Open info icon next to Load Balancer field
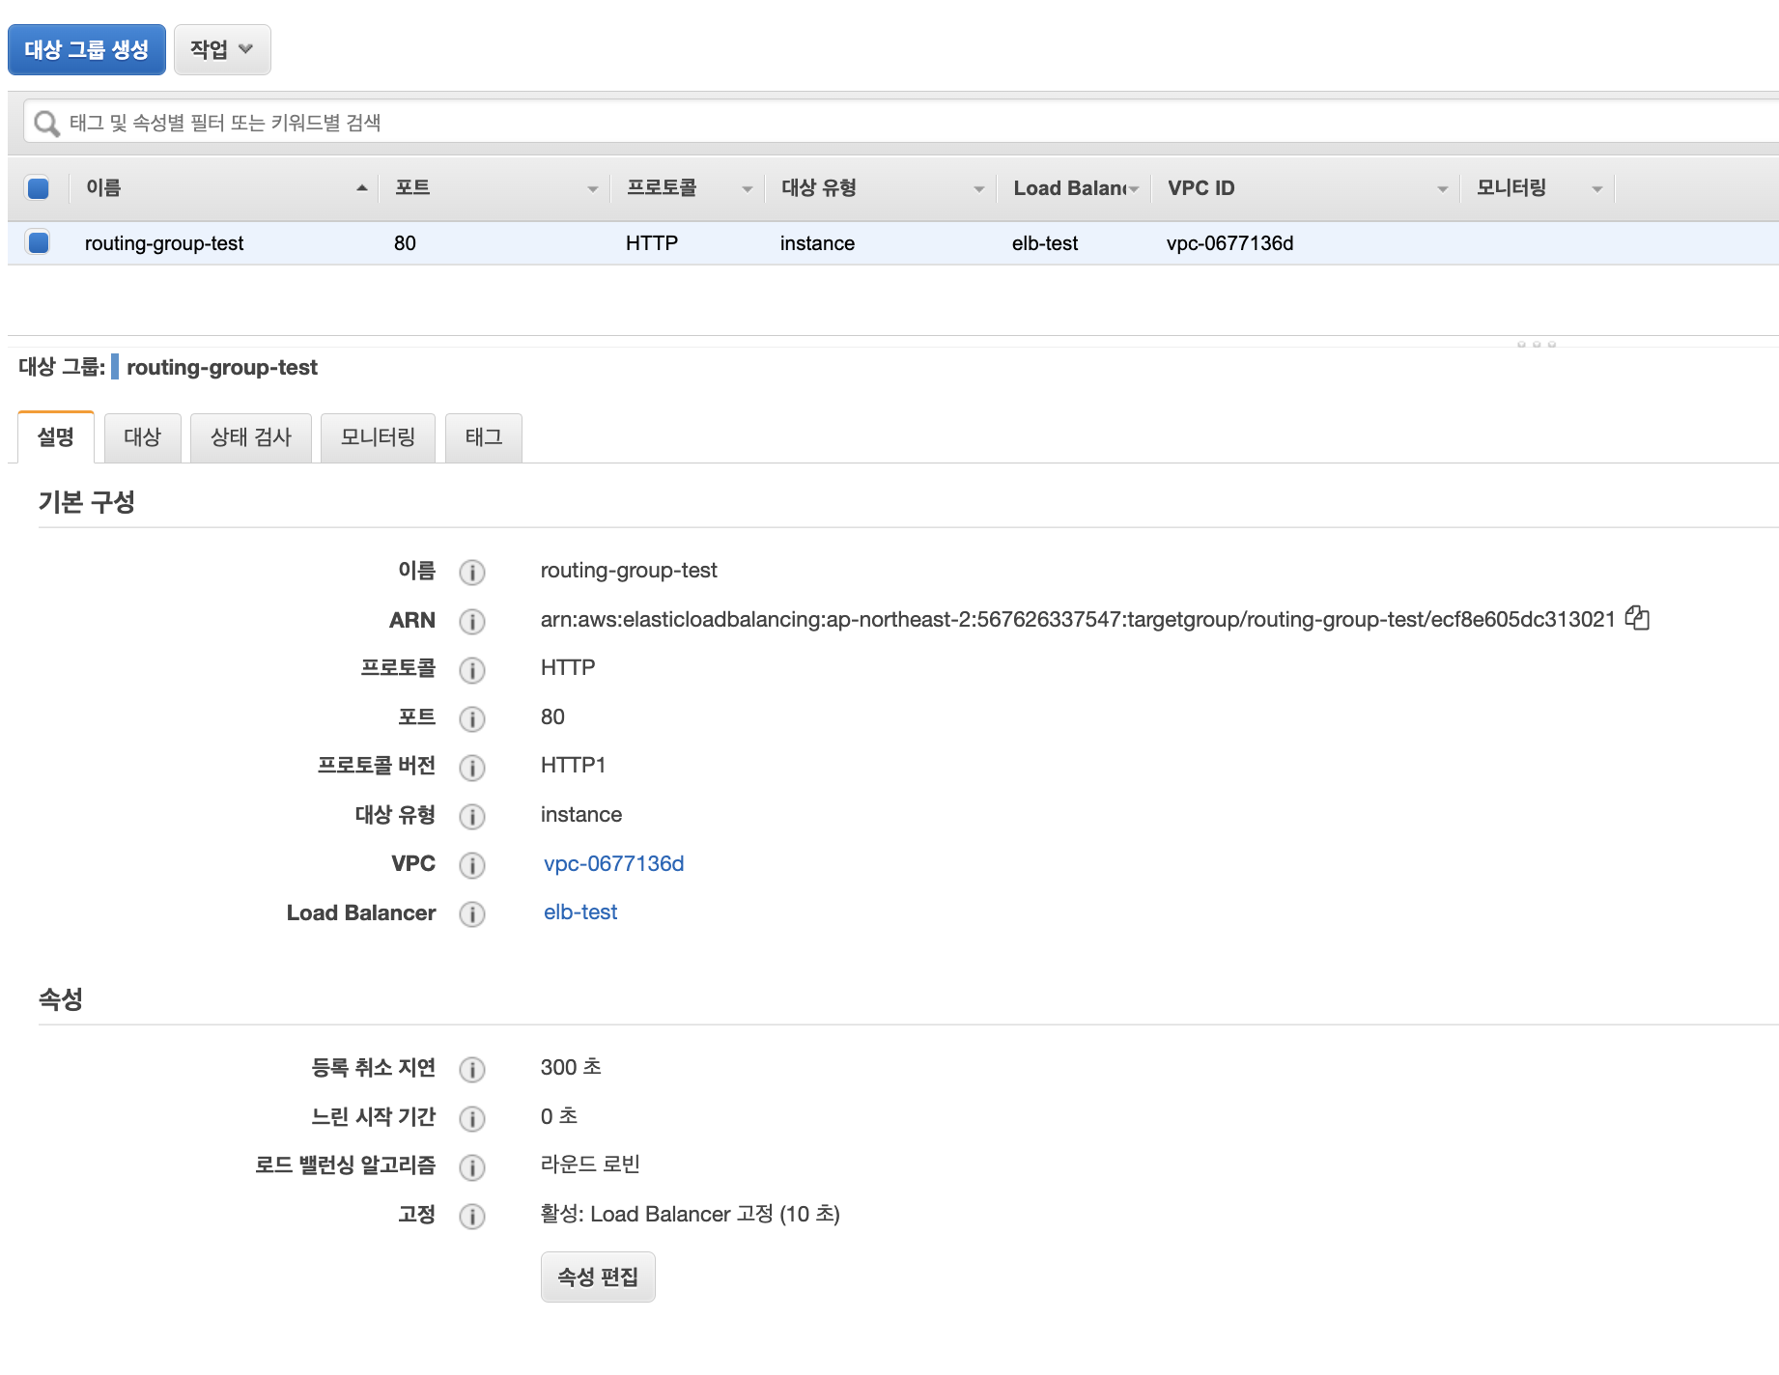 pyautogui.click(x=471, y=913)
